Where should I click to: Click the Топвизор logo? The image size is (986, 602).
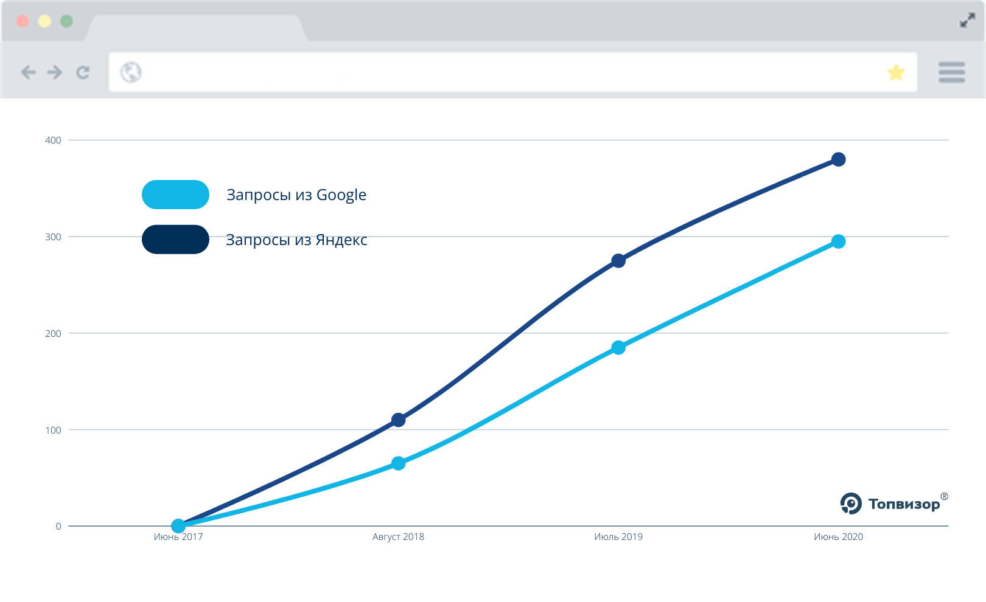[894, 503]
